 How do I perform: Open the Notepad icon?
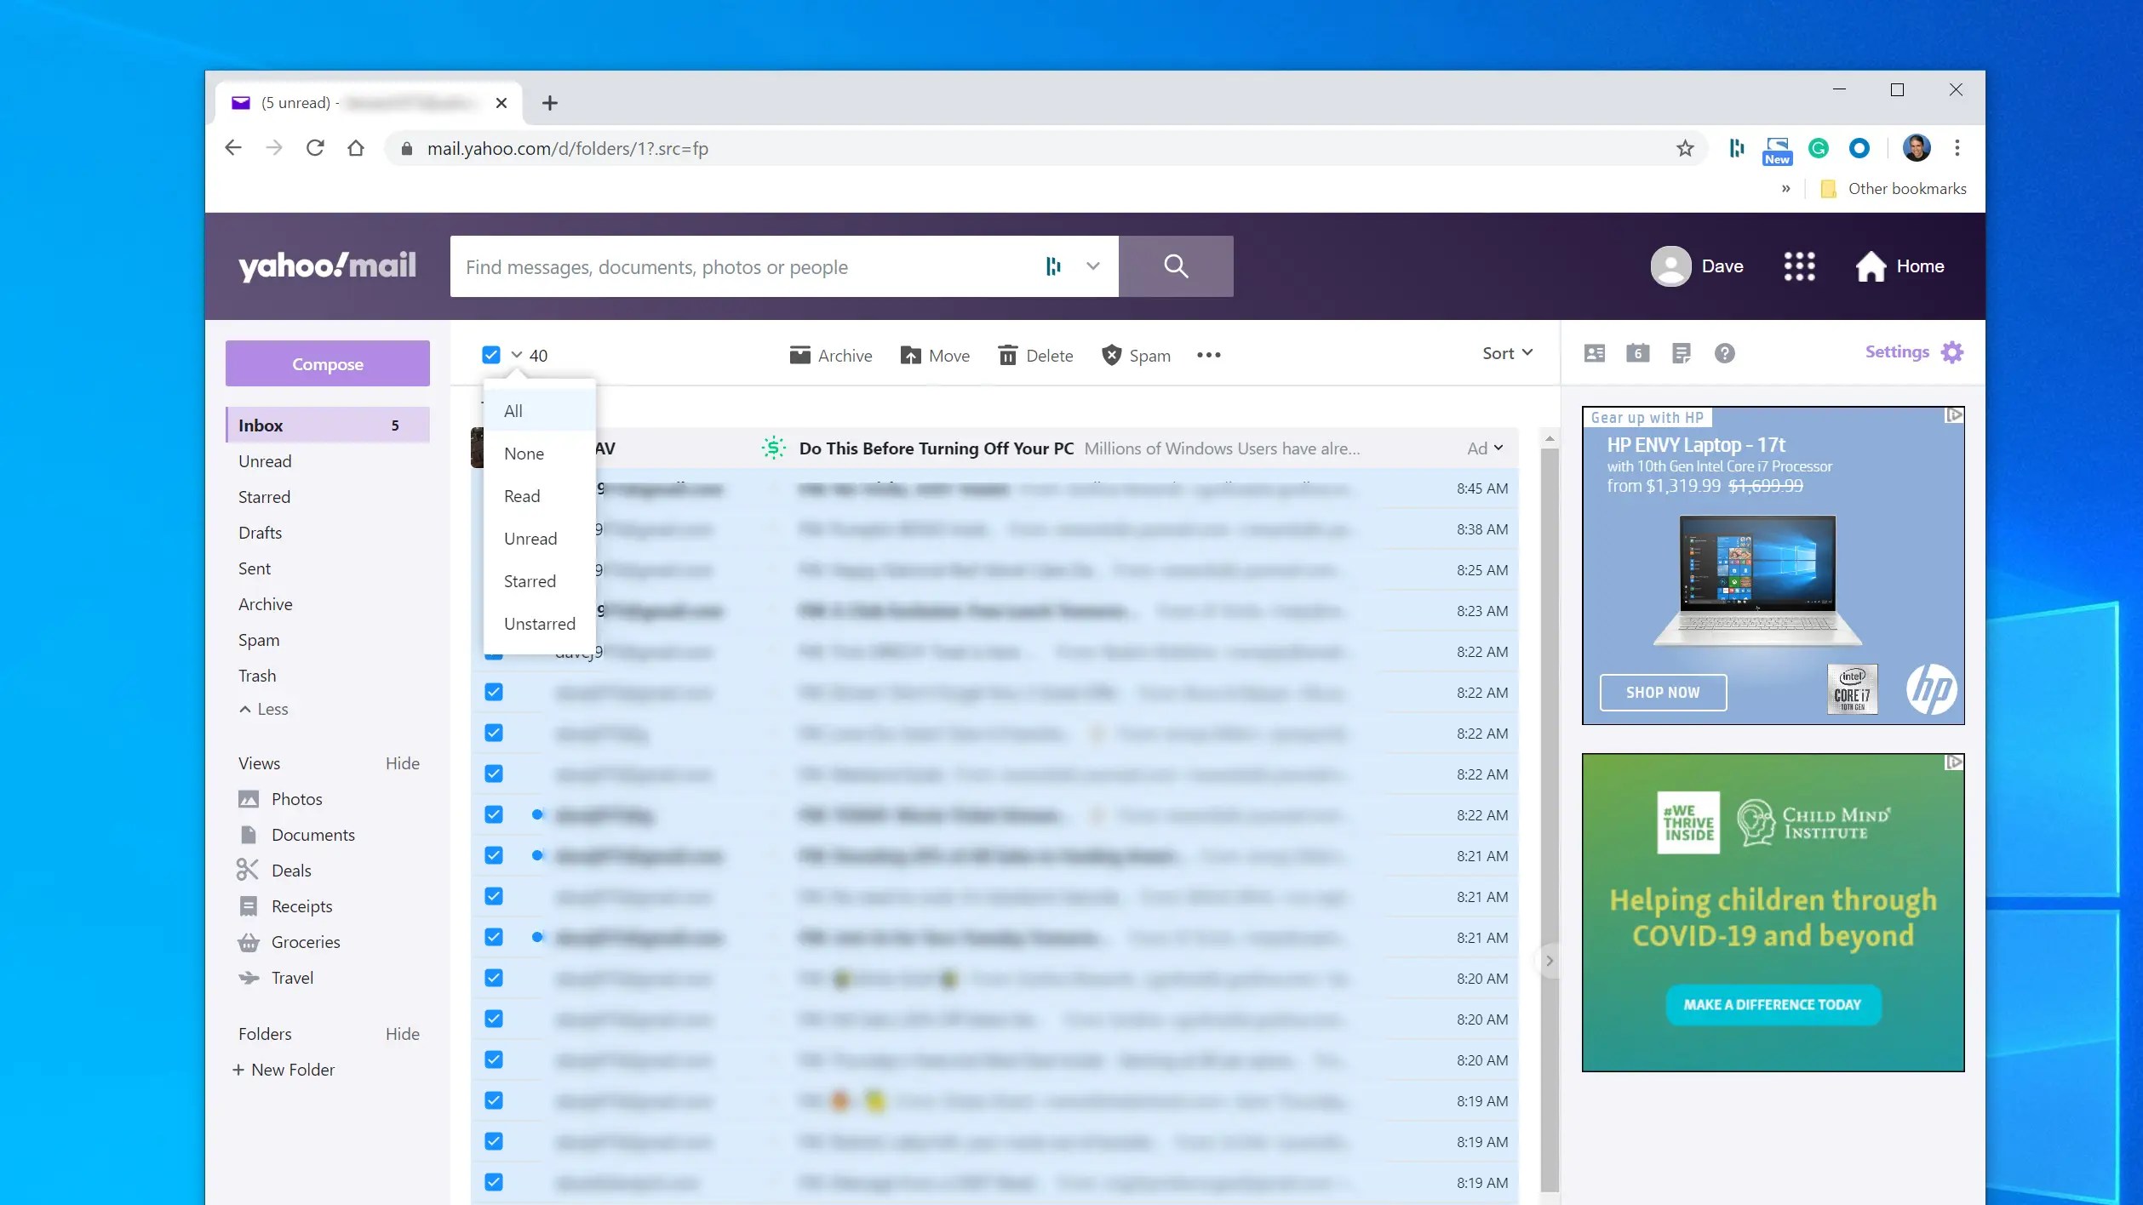(1681, 353)
